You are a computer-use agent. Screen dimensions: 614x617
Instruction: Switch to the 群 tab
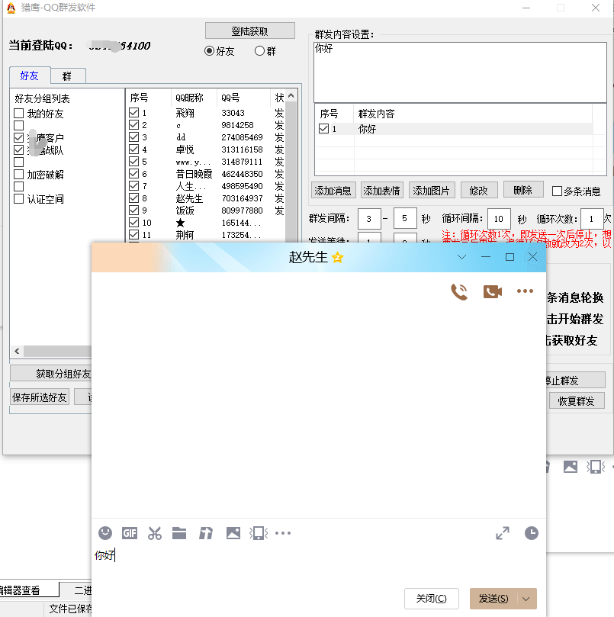point(67,76)
